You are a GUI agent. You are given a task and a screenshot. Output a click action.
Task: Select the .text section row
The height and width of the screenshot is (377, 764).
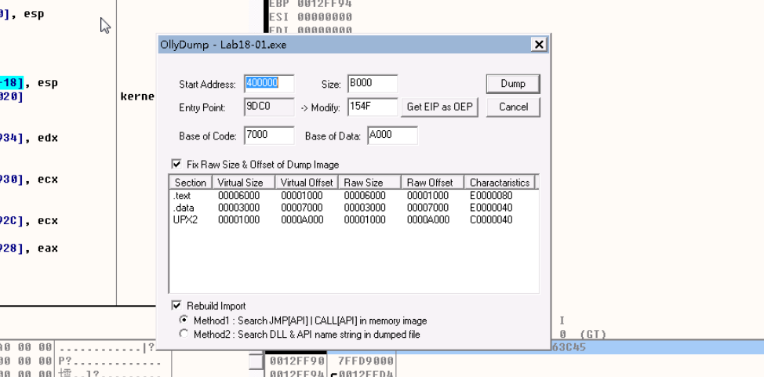tap(354, 195)
